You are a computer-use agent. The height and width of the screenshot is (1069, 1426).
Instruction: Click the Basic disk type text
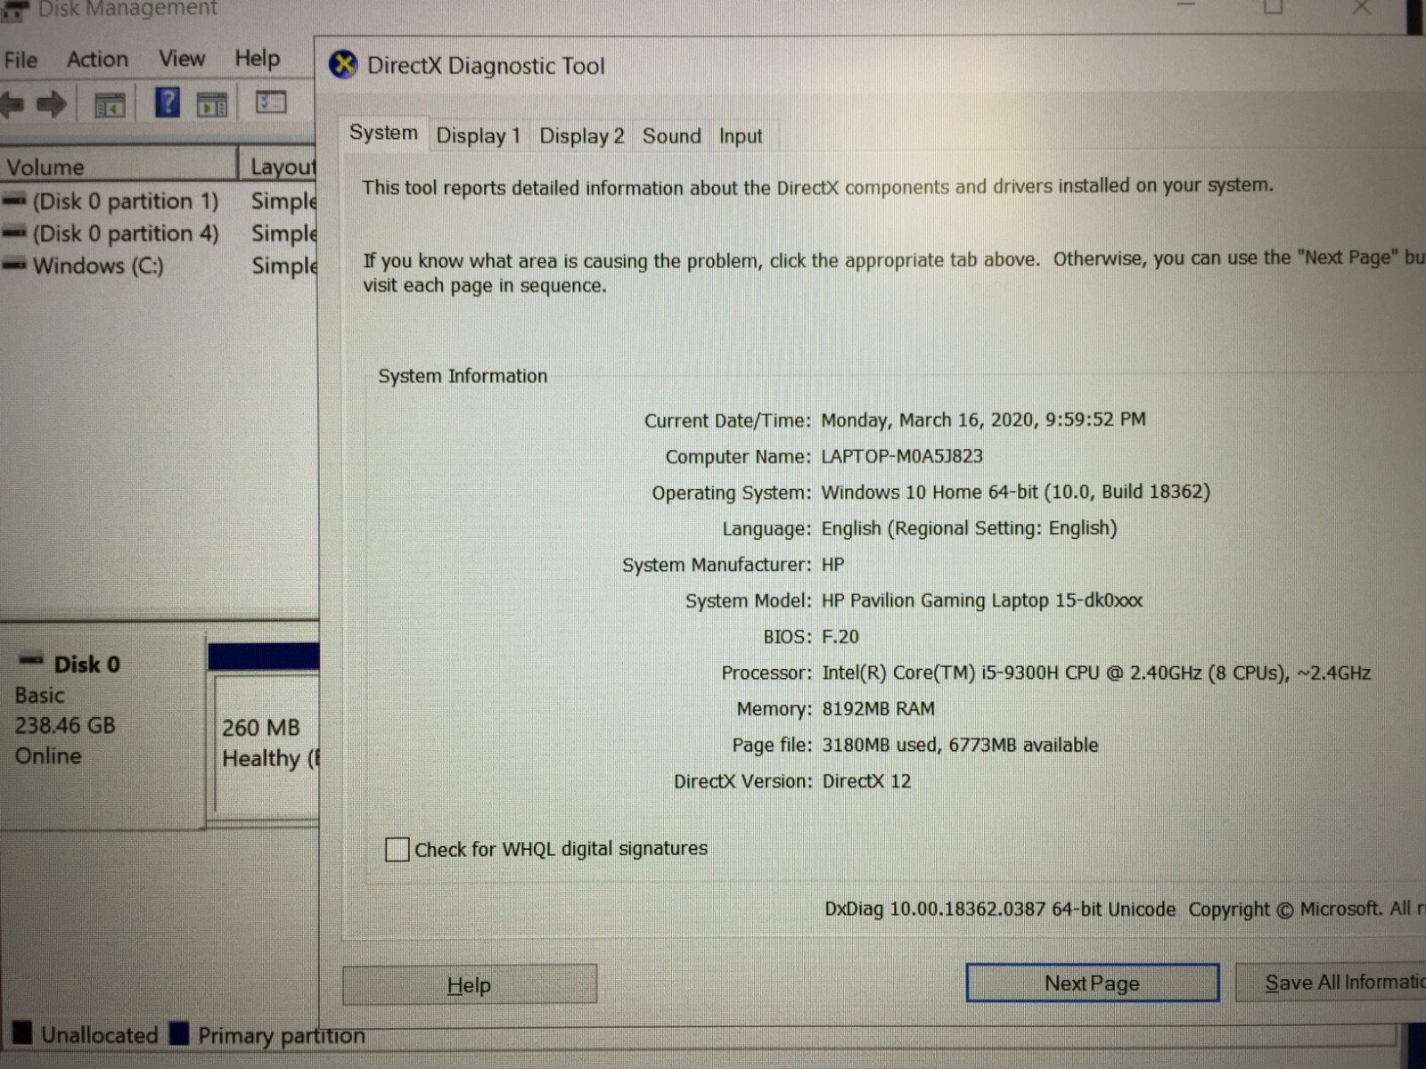39,695
